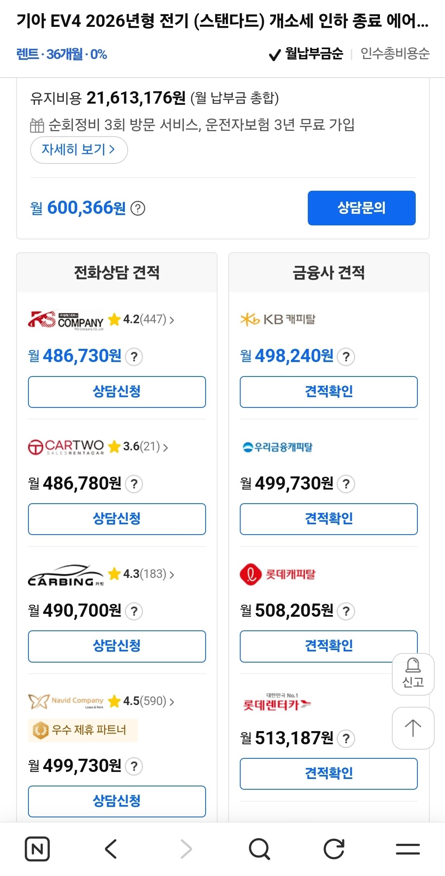This screenshot has height=876, width=445.
Task: Switch sorting to 인수총비용순
Action: coord(395,54)
